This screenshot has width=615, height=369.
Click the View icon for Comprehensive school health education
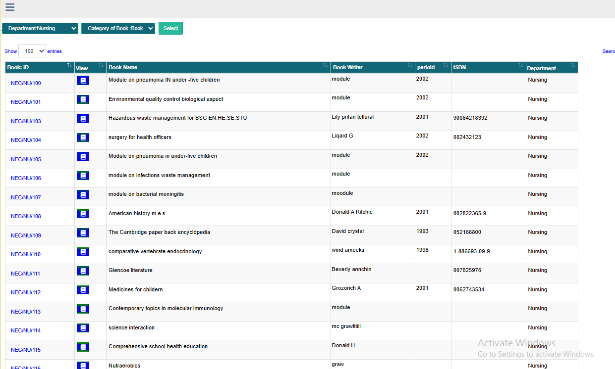(83, 347)
